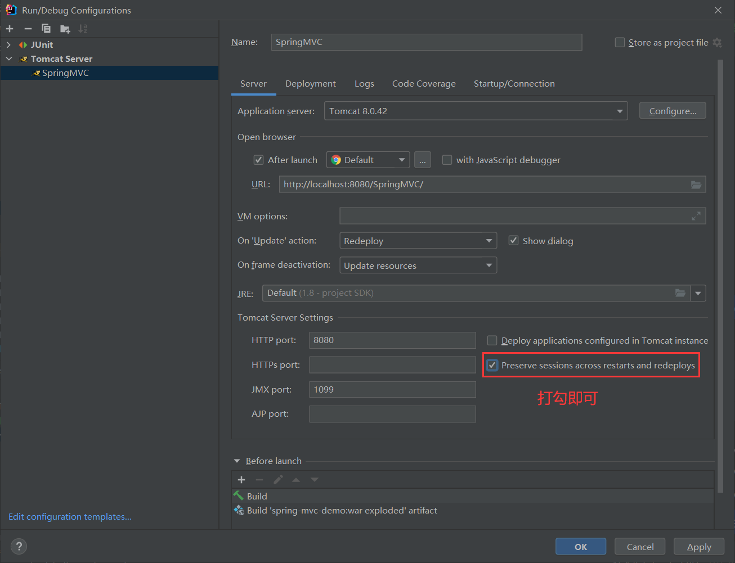Image resolution: width=735 pixels, height=563 pixels.
Task: Click the JMX port field
Action: (x=392, y=389)
